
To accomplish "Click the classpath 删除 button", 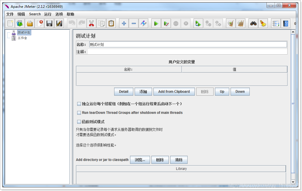I will 160,160.
